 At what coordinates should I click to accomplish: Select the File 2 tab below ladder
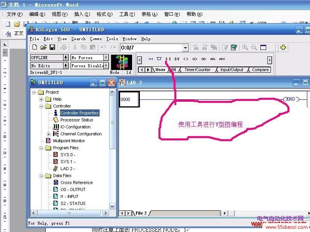pyautogui.click(x=141, y=213)
